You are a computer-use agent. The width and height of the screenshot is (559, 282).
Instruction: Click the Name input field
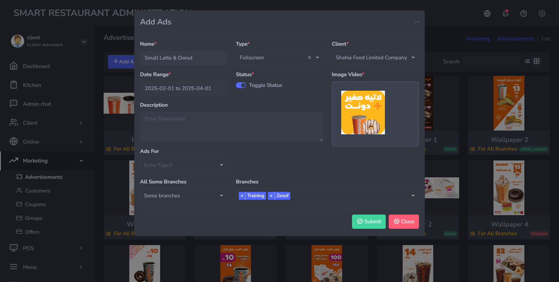[x=183, y=58]
